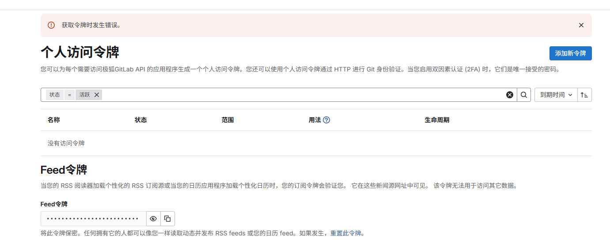The height and width of the screenshot is (246, 610).
Task: Open the 用法 help question icon
Action: point(326,120)
